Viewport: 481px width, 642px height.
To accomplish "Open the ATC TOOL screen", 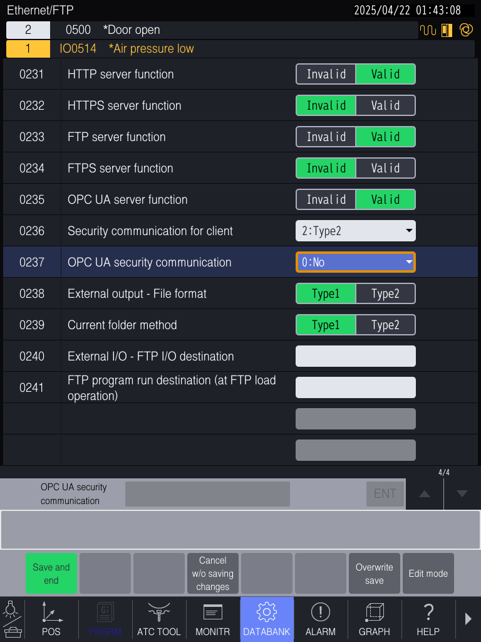I will point(159,619).
